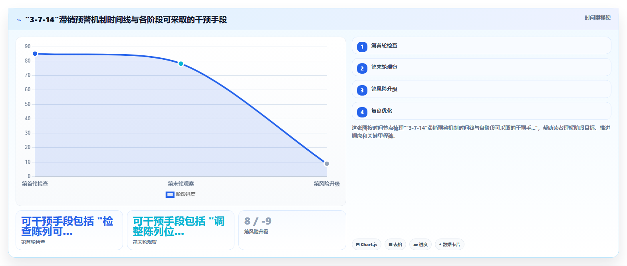
Task: Select the 第首轮检查 timeline step row
Action: pos(481,45)
